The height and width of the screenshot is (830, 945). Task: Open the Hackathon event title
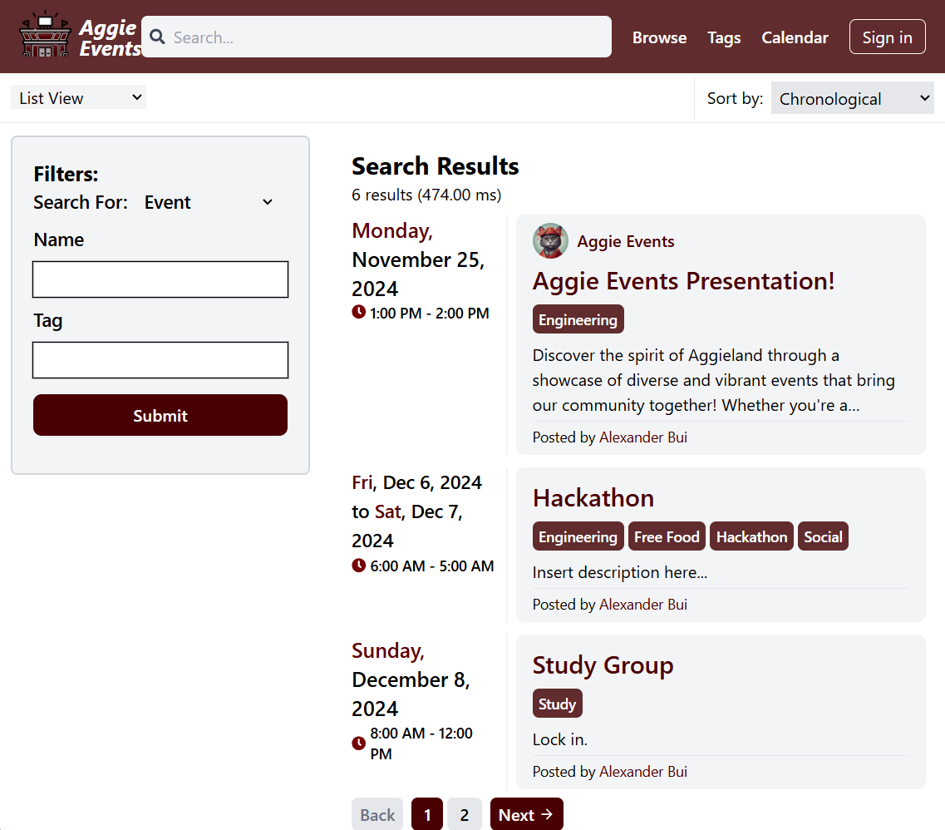(593, 497)
